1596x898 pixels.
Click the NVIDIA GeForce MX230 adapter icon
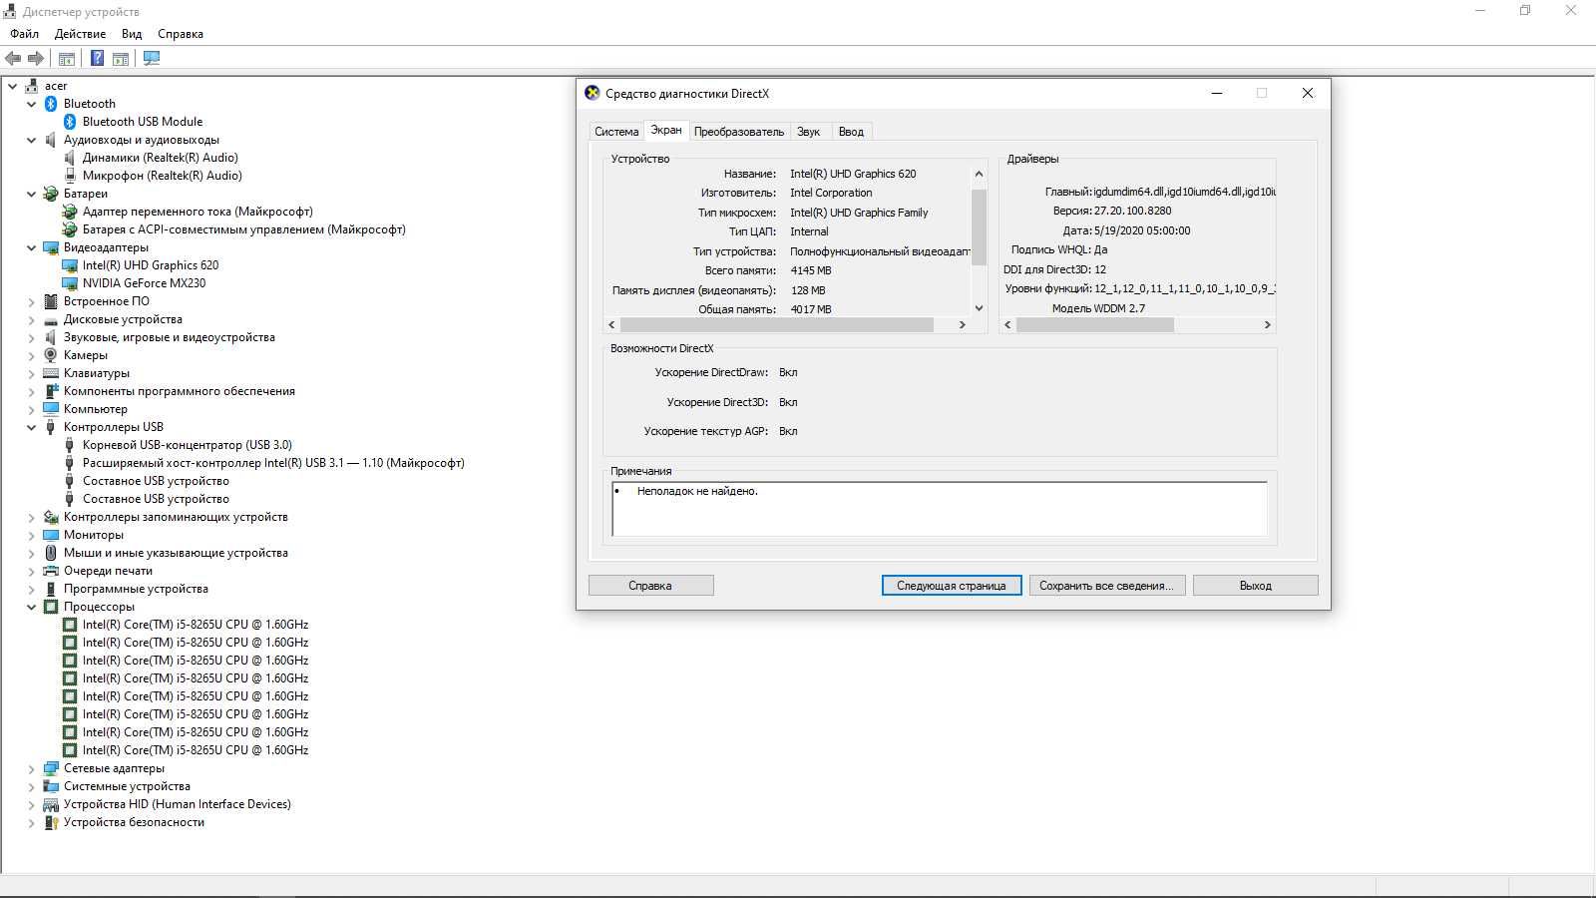click(x=70, y=283)
